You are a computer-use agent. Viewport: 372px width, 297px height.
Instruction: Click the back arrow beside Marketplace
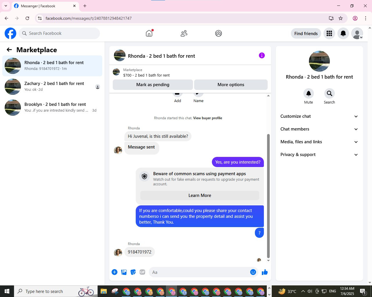point(9,50)
